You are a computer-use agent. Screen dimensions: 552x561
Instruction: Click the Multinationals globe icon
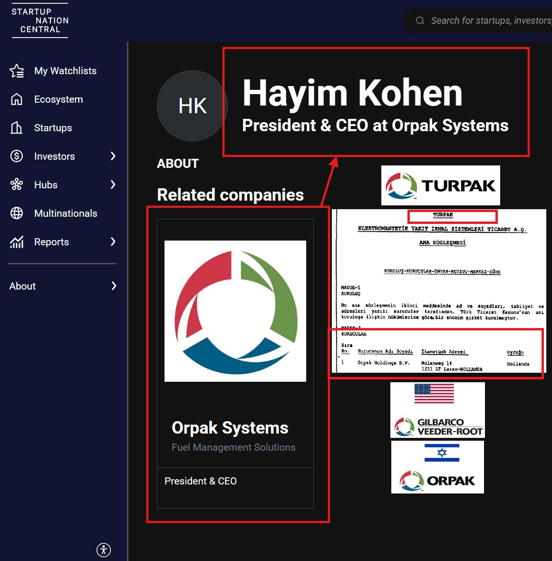click(17, 213)
